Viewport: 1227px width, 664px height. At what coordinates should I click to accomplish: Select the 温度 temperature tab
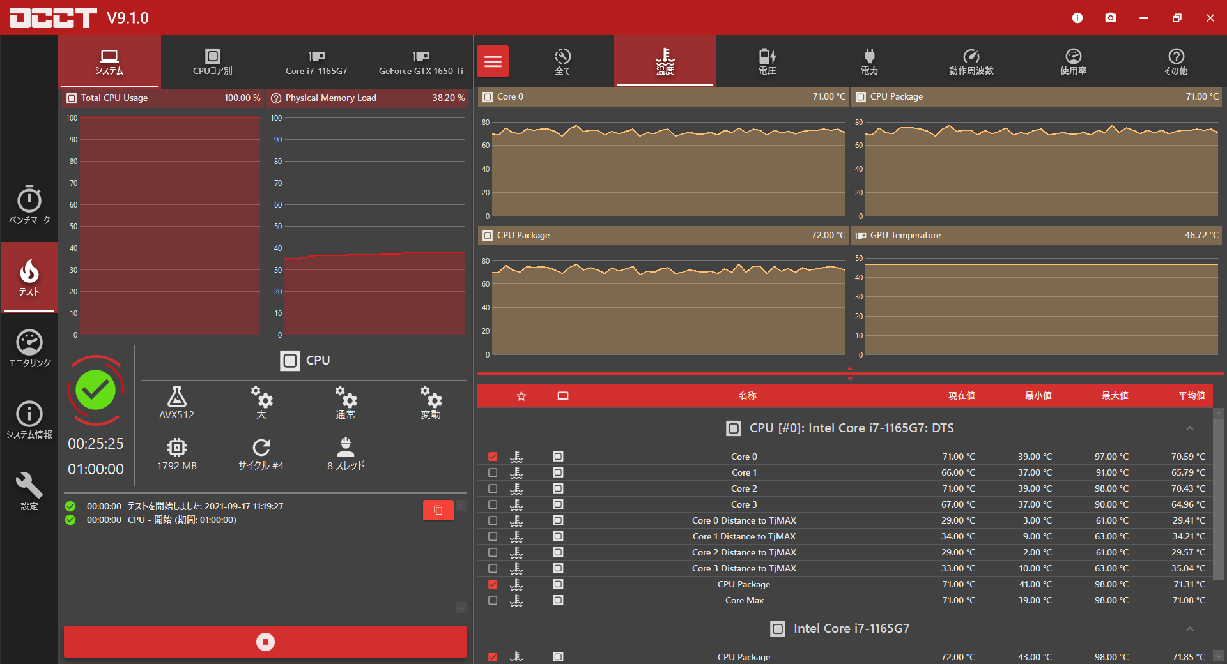[665, 61]
